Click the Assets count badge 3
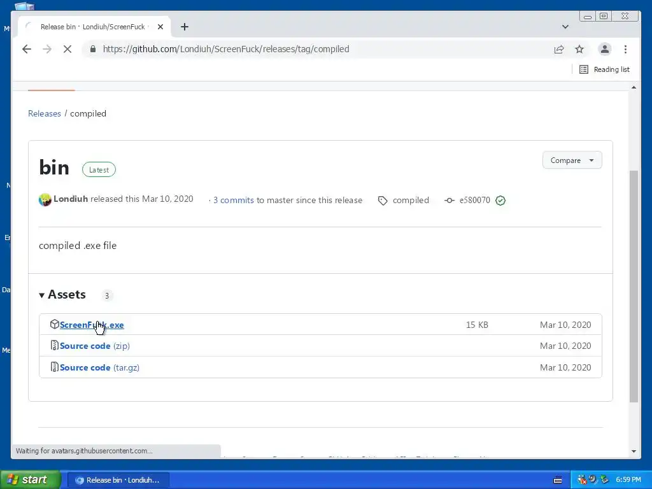The image size is (652, 489). tap(107, 295)
